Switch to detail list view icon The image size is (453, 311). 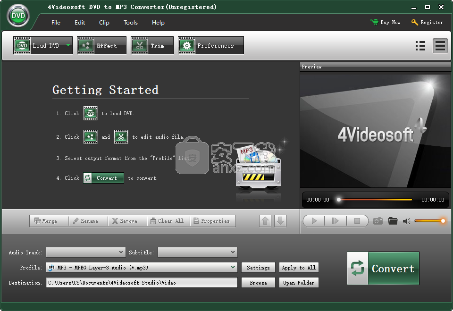point(440,46)
